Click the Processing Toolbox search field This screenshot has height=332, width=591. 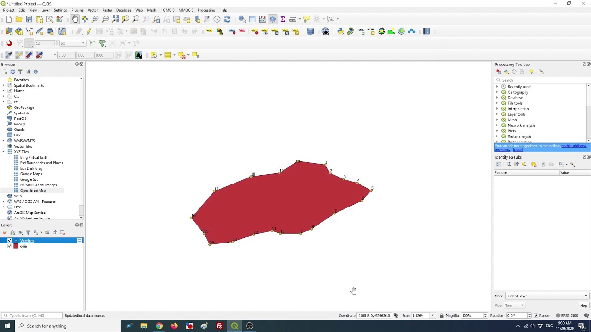[x=541, y=80]
